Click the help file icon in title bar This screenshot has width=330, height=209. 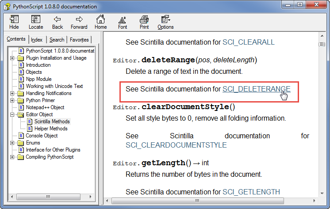(7, 7)
